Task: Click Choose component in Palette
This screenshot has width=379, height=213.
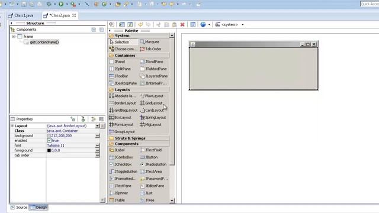Action: [123, 49]
